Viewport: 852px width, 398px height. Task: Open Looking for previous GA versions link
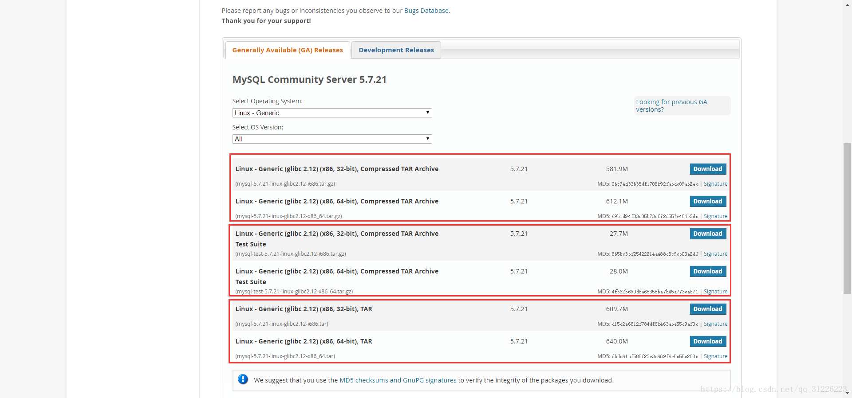(x=671, y=105)
